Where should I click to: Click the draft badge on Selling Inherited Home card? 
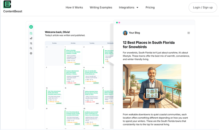click(x=97, y=103)
